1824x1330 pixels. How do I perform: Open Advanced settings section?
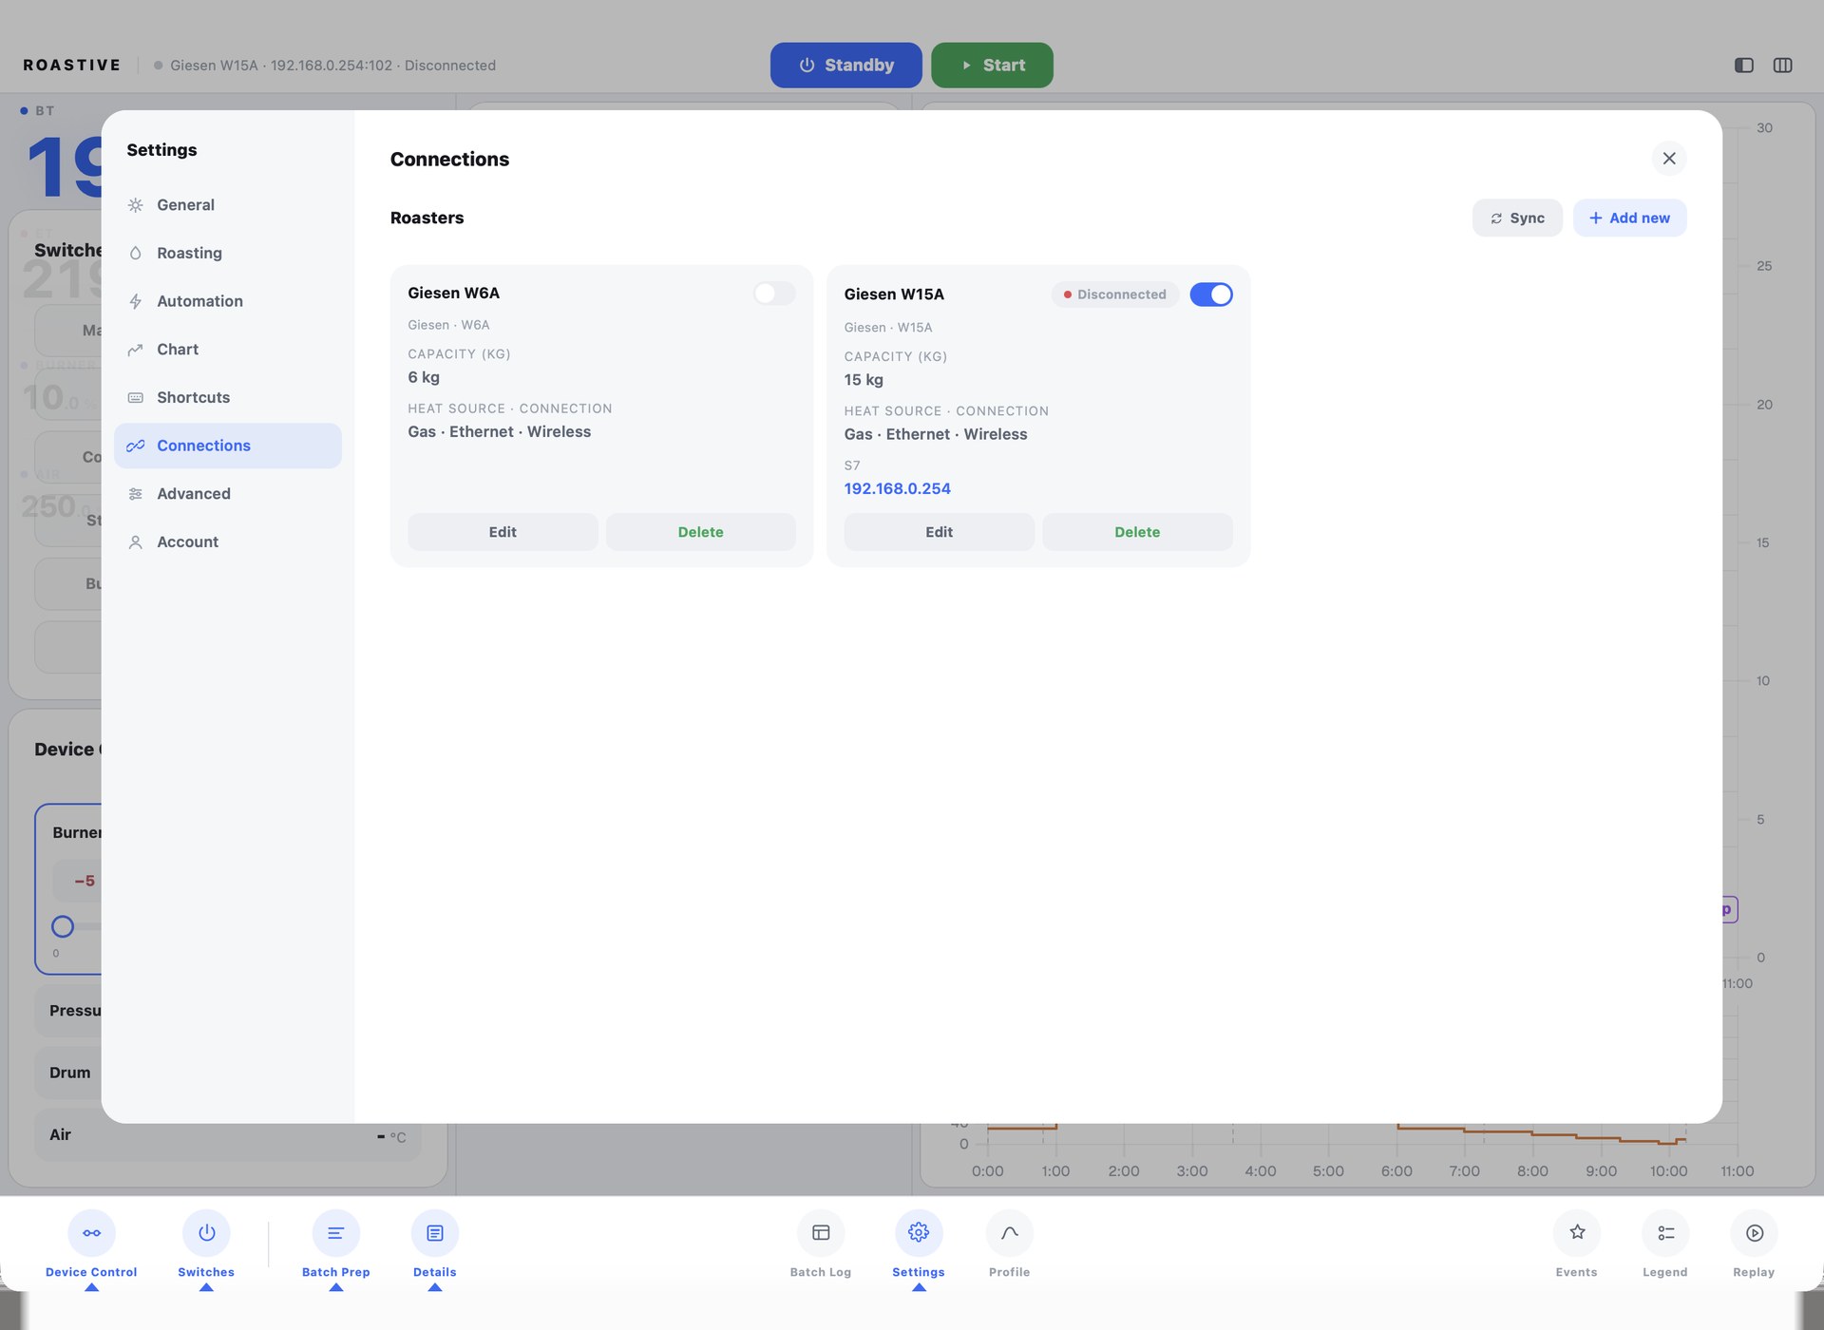pyautogui.click(x=227, y=494)
